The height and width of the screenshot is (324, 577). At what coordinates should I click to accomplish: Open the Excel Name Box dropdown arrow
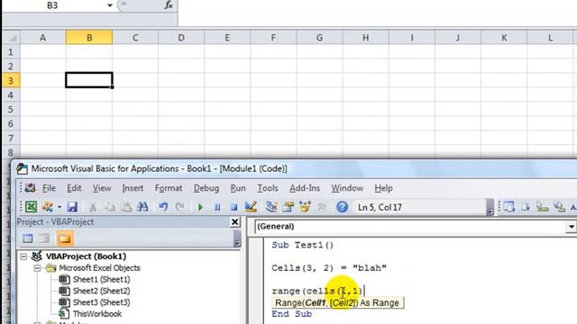click(110, 5)
